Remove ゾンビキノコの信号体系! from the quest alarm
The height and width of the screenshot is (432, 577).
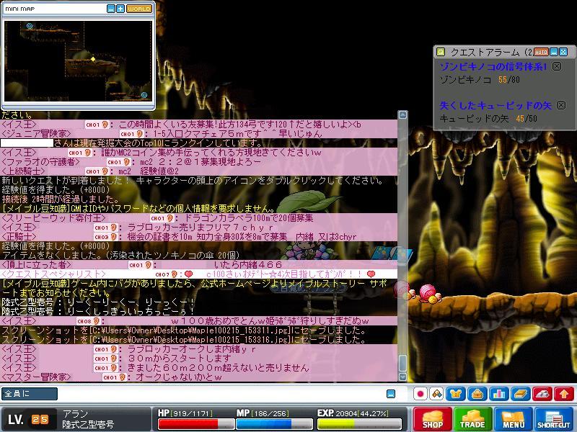point(557,66)
